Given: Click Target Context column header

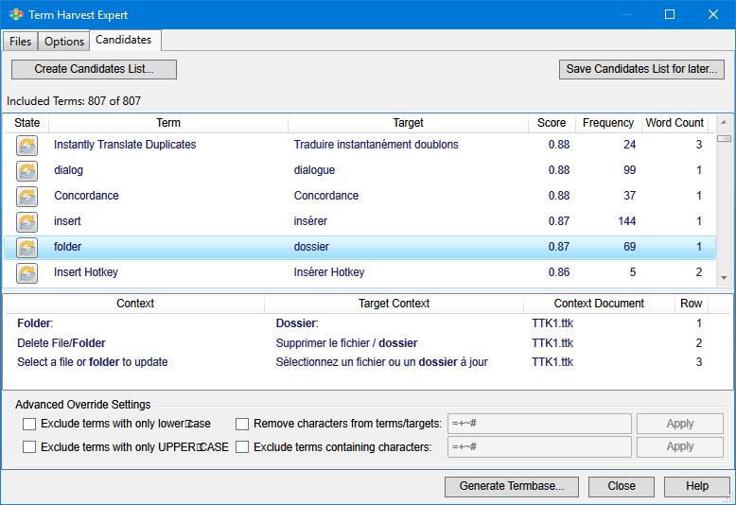Looking at the screenshot, I should coord(394,304).
